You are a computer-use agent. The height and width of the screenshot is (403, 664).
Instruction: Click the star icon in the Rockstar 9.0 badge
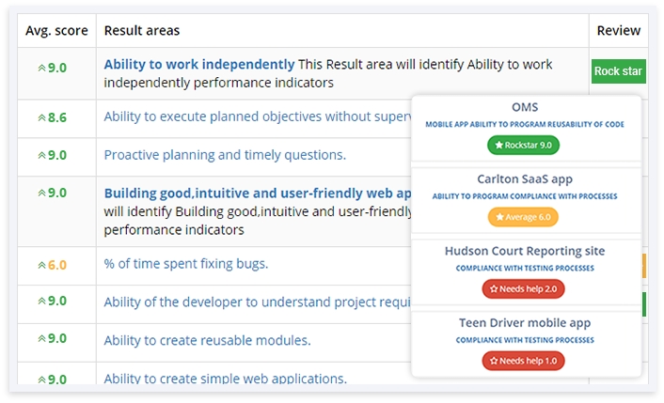pyautogui.click(x=498, y=145)
